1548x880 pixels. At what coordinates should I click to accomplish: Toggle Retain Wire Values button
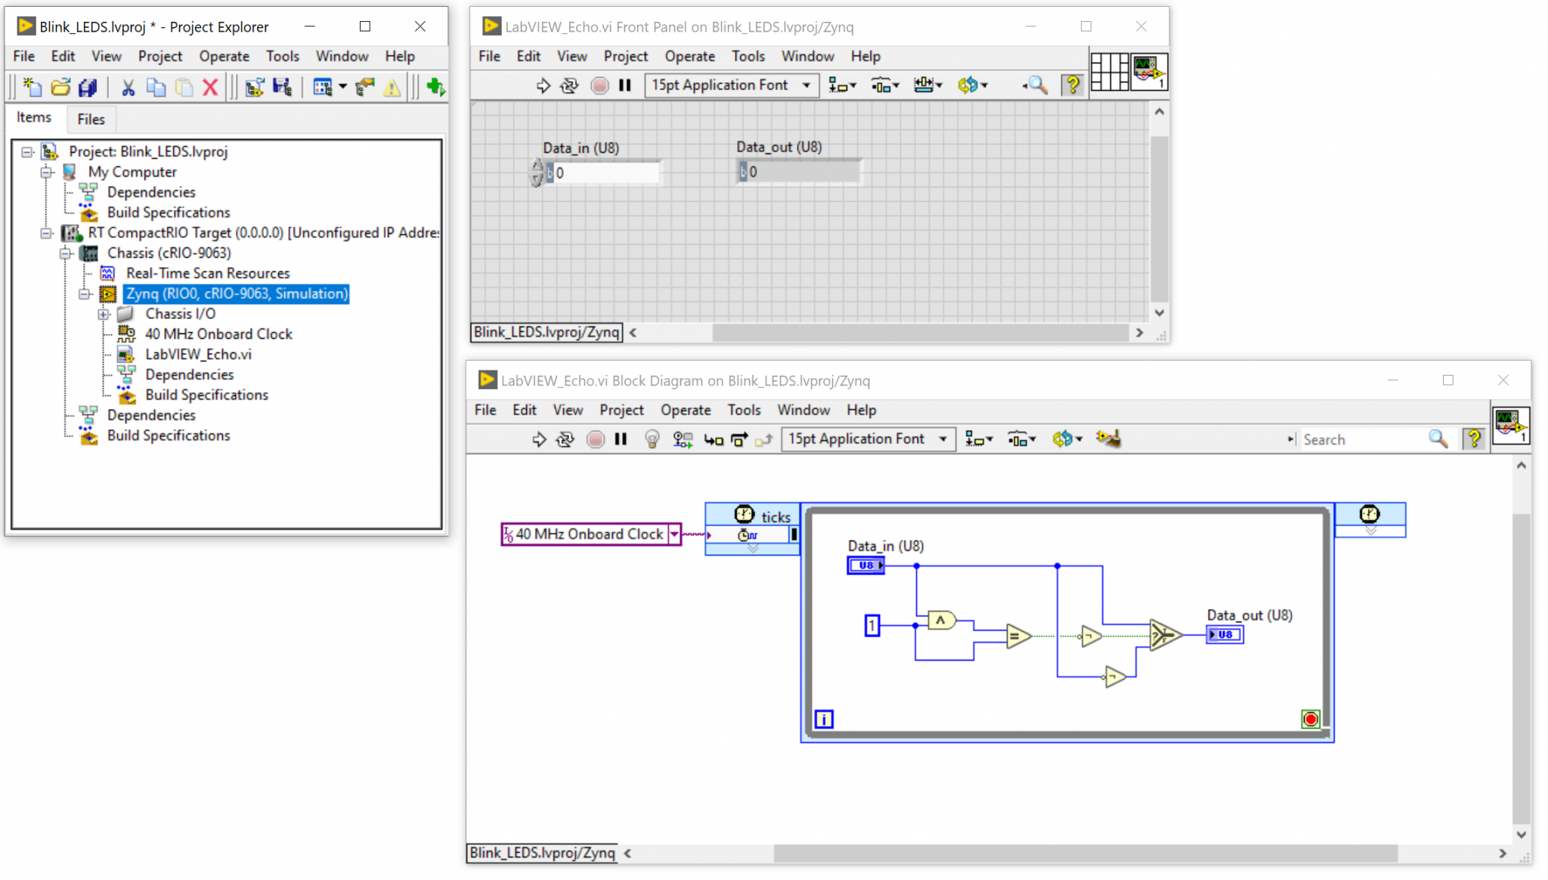(x=683, y=439)
